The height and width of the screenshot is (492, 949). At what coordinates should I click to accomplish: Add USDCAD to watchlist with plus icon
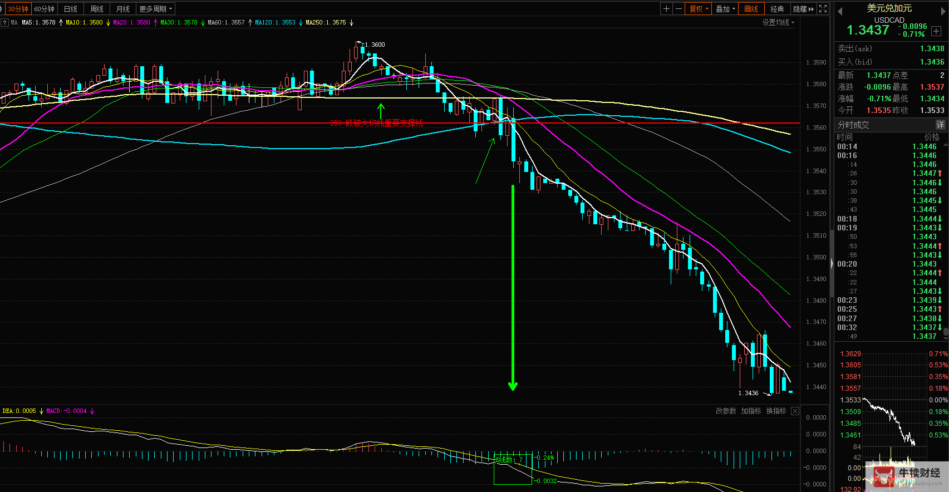(x=936, y=31)
